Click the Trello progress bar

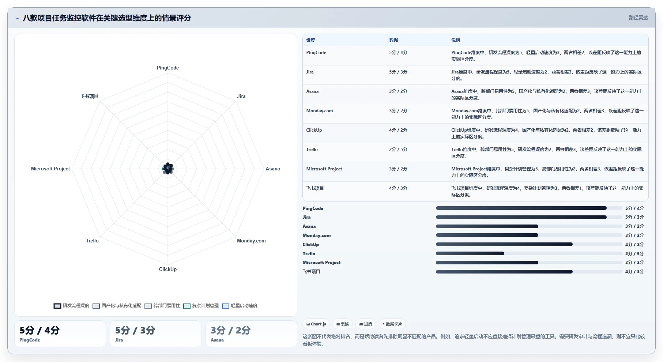coord(529,253)
